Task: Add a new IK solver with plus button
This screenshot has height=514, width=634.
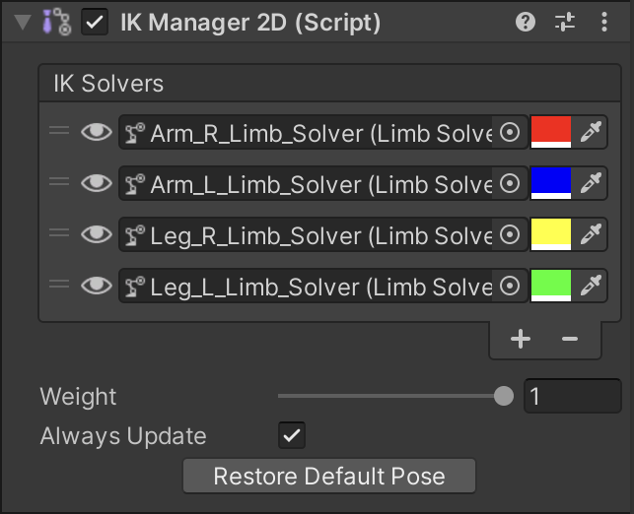Action: (x=521, y=339)
